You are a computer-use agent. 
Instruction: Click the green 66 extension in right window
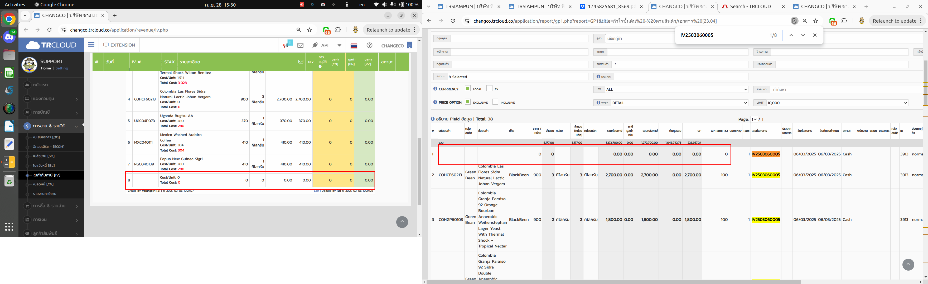pos(833,21)
